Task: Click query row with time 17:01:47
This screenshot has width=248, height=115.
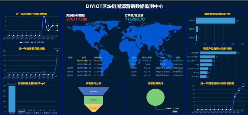Action: pyautogui.click(x=85, y=72)
